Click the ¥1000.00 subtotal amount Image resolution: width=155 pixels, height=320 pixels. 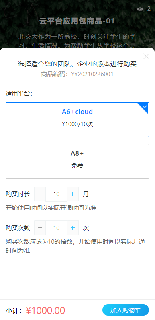coord(45,310)
